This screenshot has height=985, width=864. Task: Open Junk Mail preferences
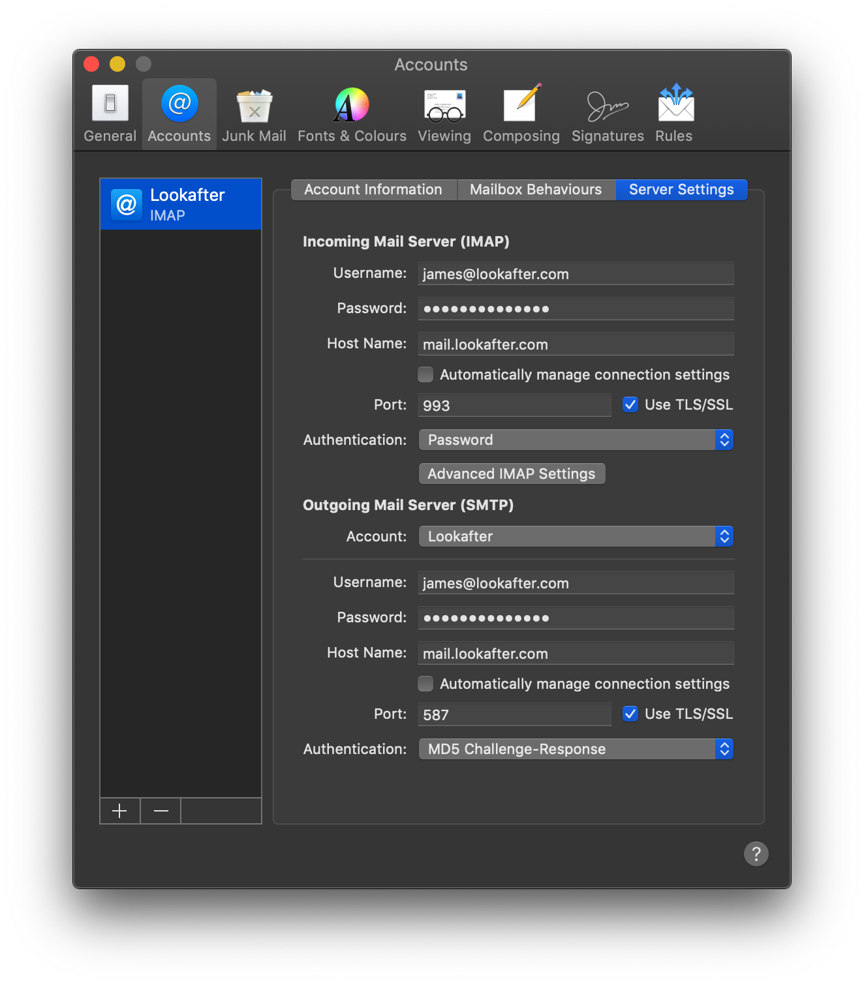click(254, 114)
